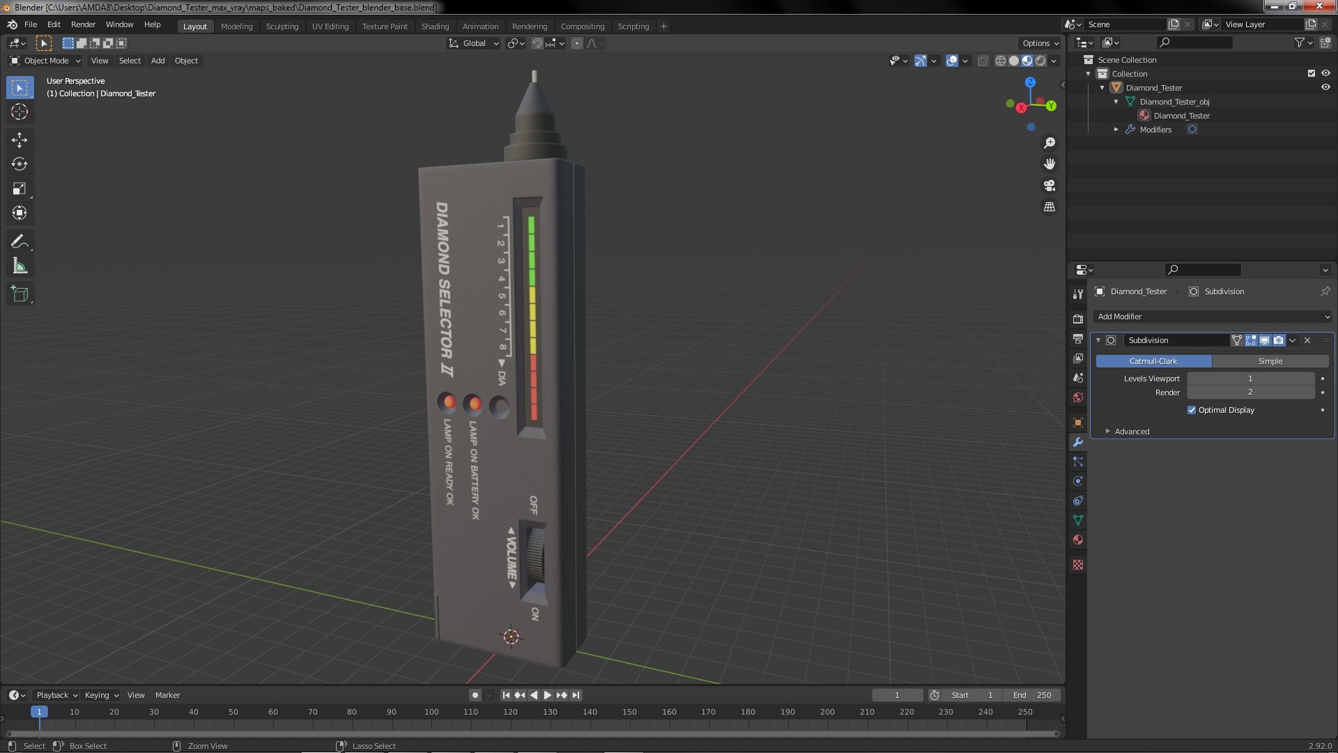The image size is (1338, 753).
Task: Select the Simple subdivision type
Action: (x=1270, y=361)
